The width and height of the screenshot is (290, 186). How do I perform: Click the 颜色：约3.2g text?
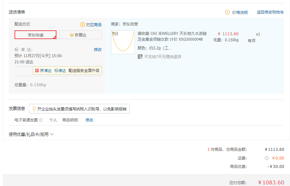click(x=155, y=48)
